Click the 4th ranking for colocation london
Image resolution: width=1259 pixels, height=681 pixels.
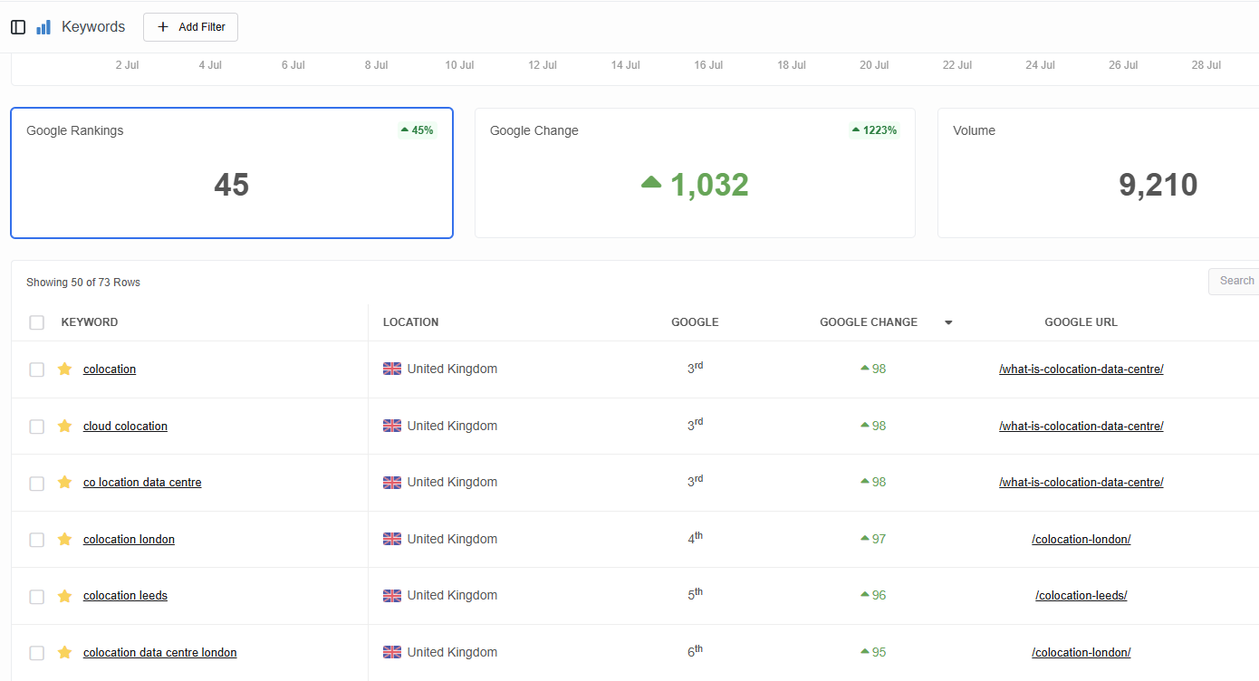(x=695, y=538)
